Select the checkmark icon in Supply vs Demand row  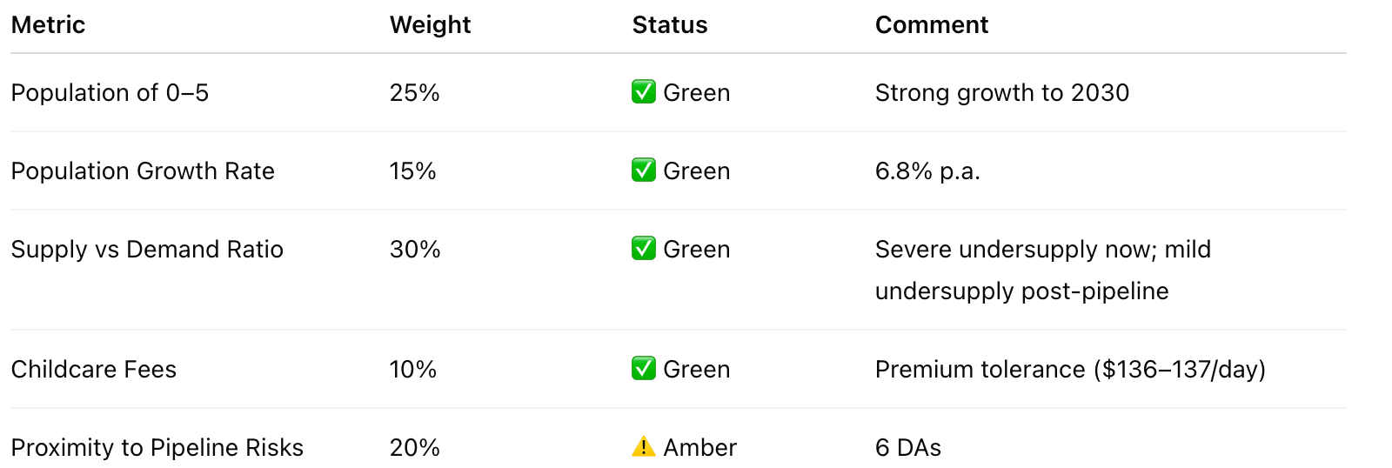pos(643,249)
